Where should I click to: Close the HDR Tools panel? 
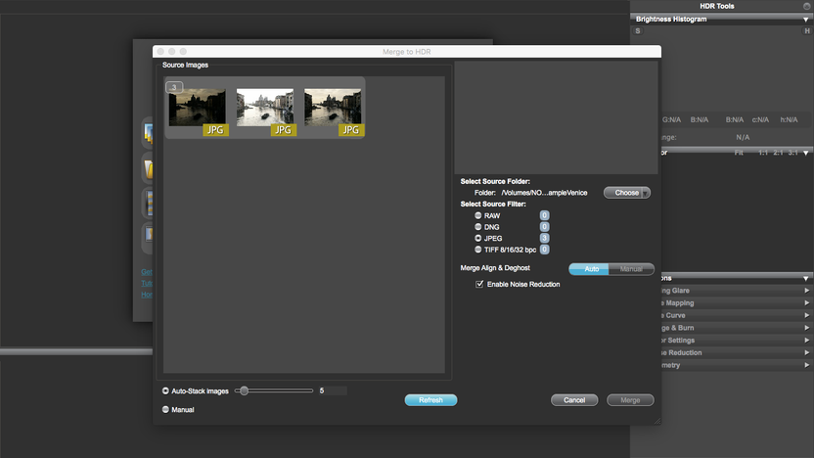(x=807, y=6)
